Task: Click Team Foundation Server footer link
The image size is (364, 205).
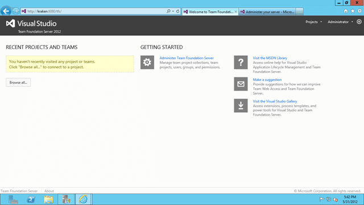Action: [19, 191]
